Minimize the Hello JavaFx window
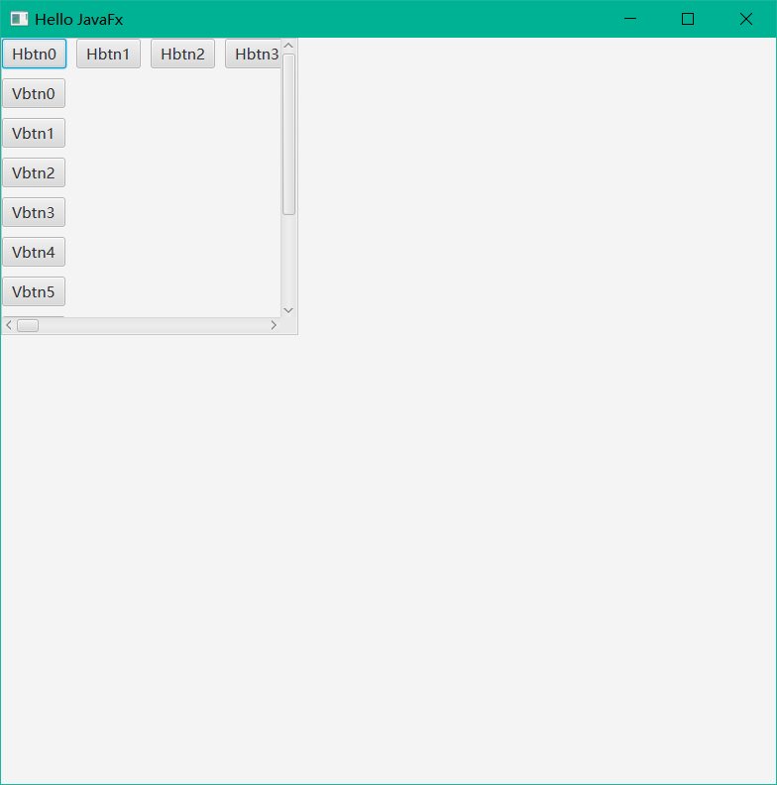The width and height of the screenshot is (777, 785). 630,19
